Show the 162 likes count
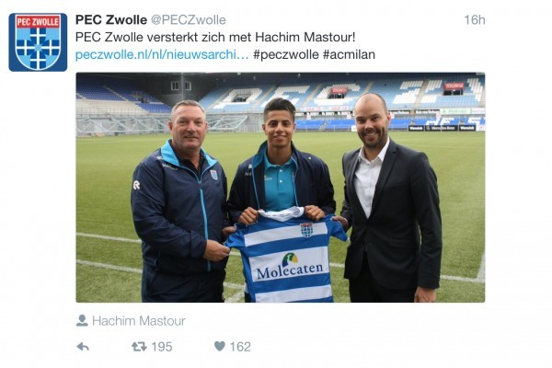This screenshot has width=552, height=368. point(240,347)
